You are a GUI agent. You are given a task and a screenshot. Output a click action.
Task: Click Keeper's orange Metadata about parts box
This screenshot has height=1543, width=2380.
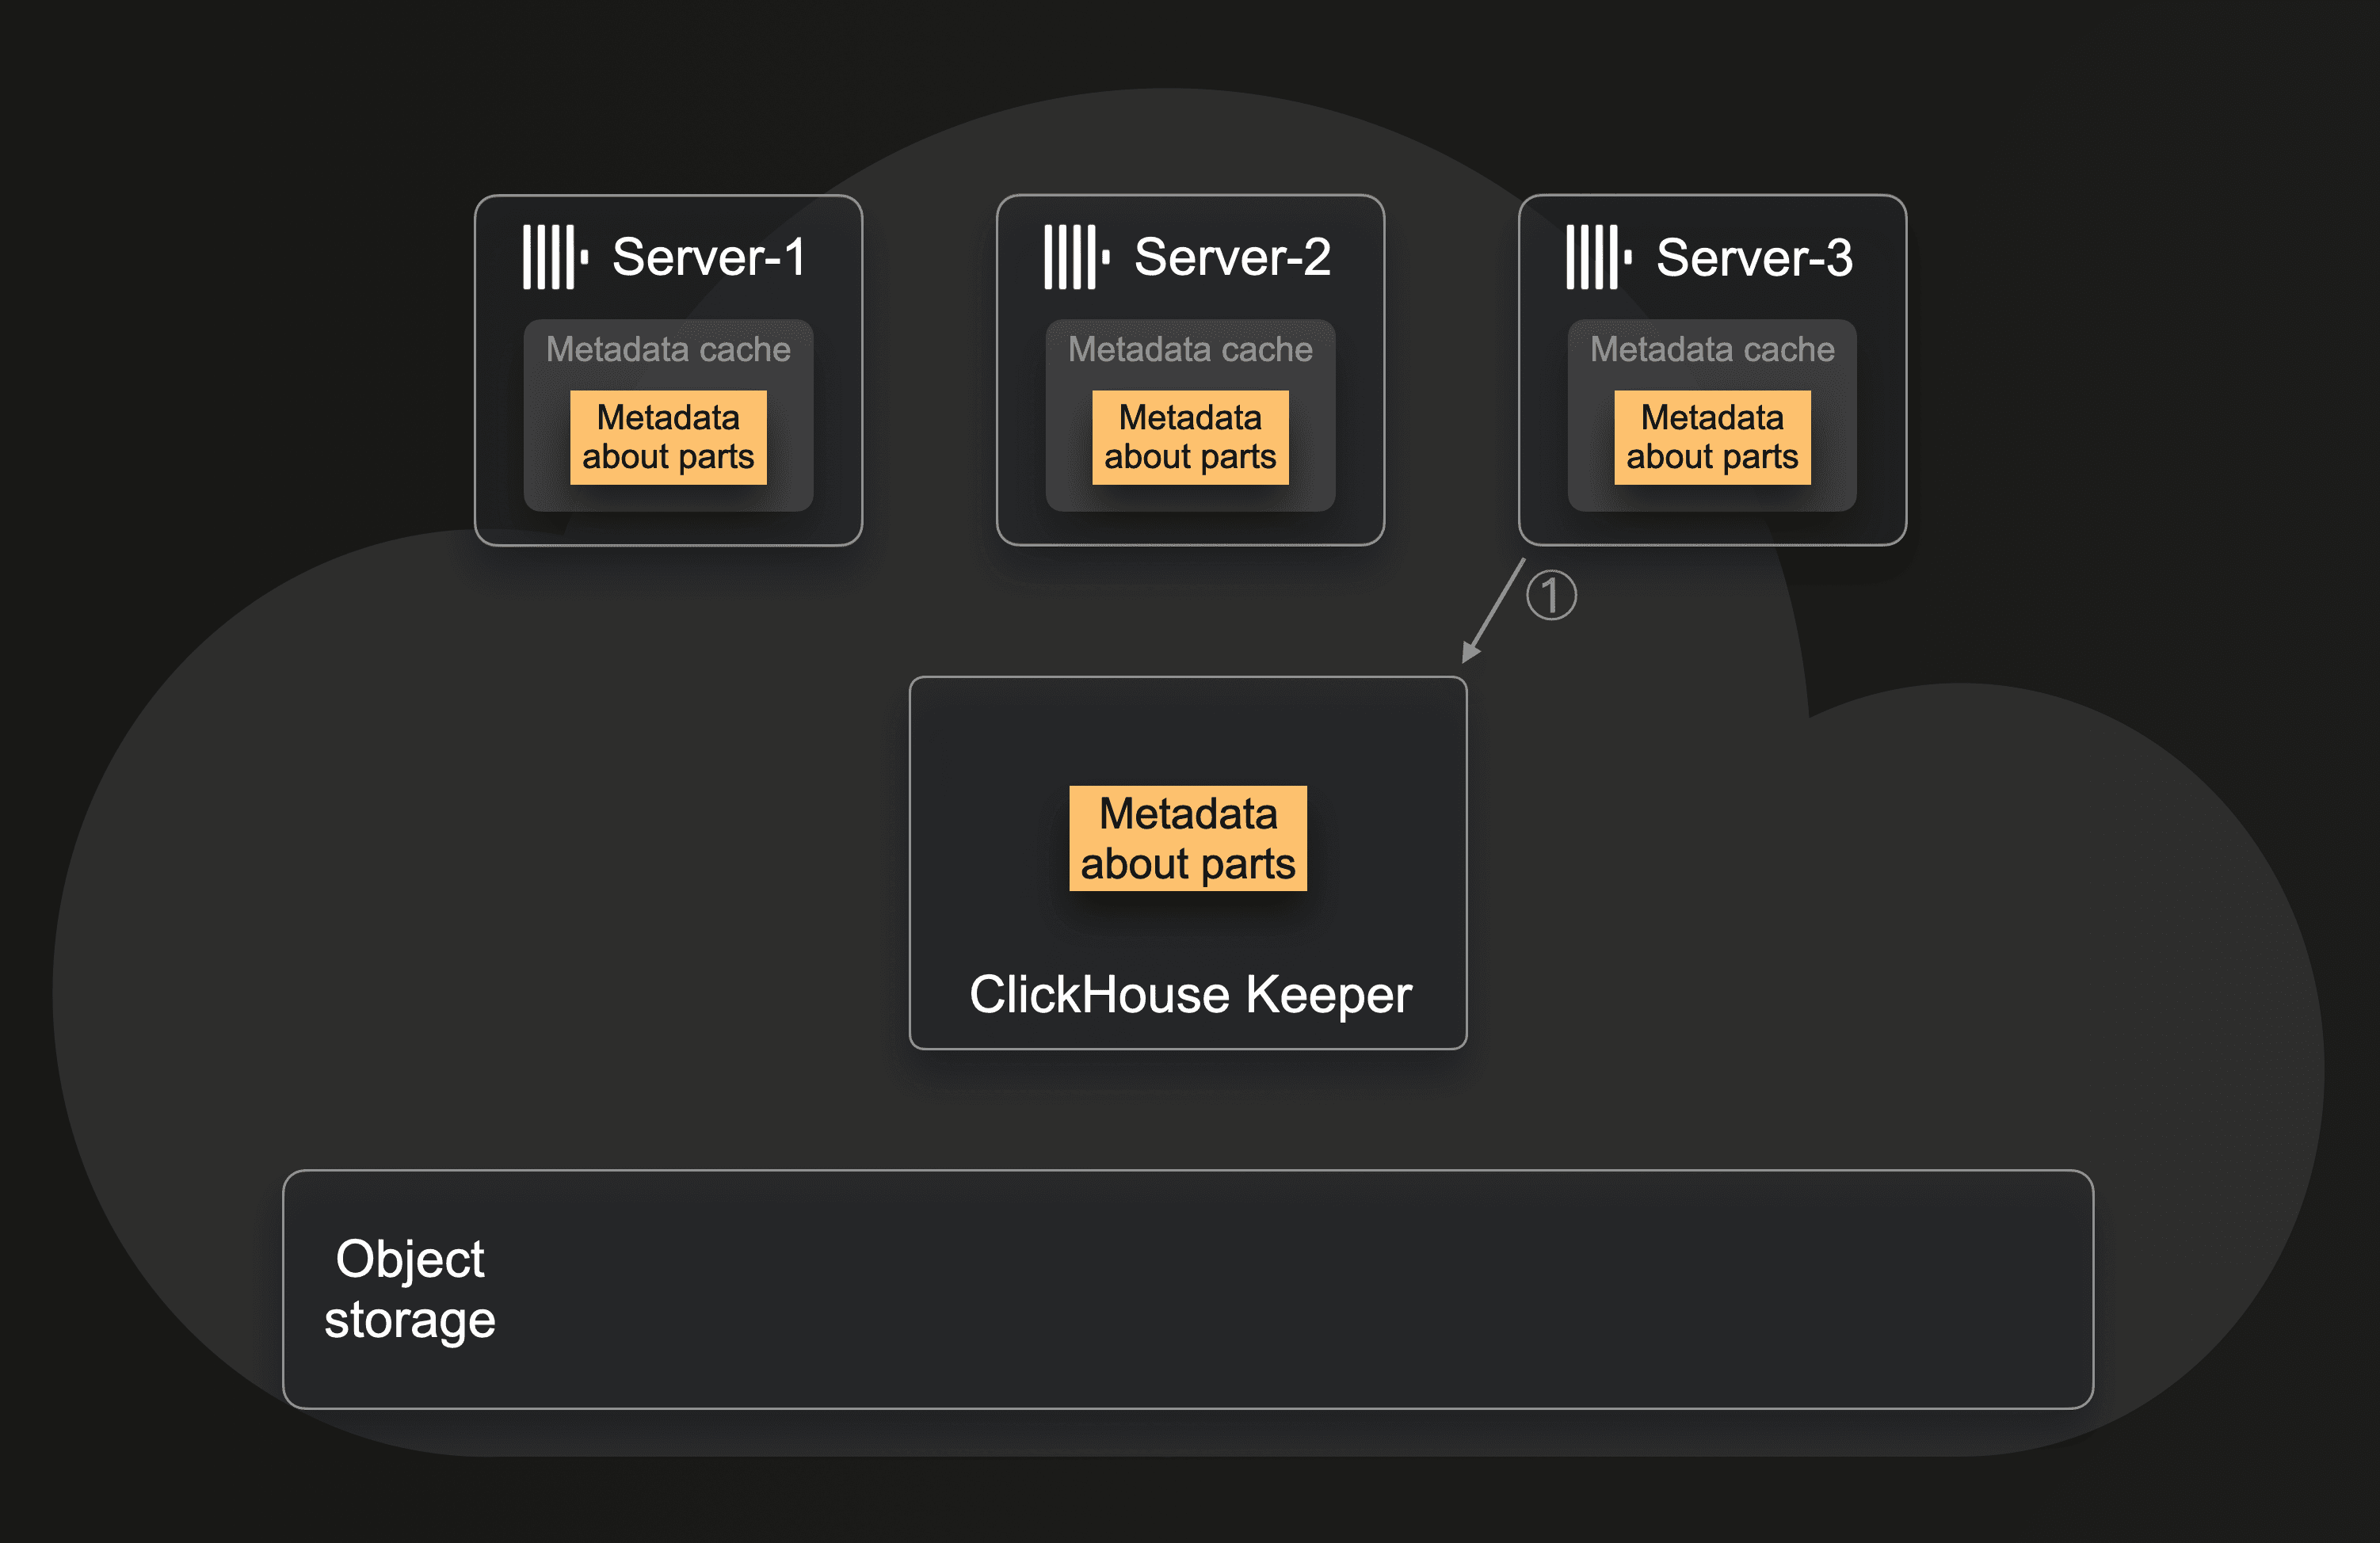tap(1188, 838)
